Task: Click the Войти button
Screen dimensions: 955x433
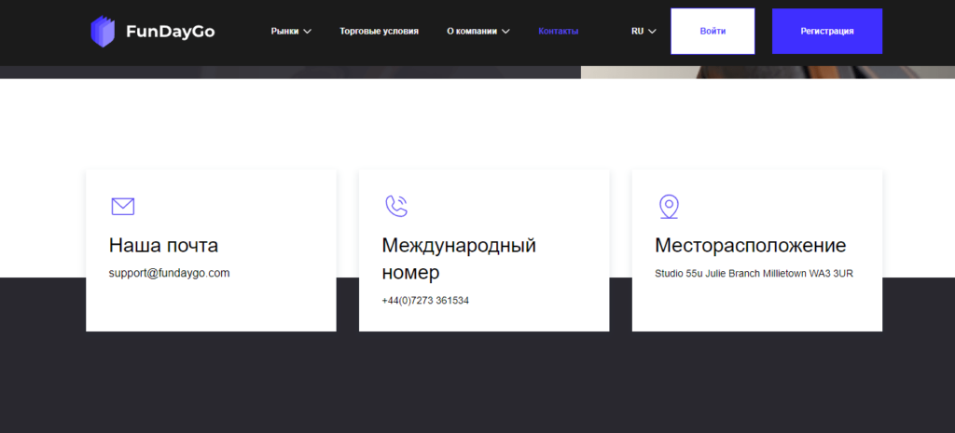Action: [713, 31]
